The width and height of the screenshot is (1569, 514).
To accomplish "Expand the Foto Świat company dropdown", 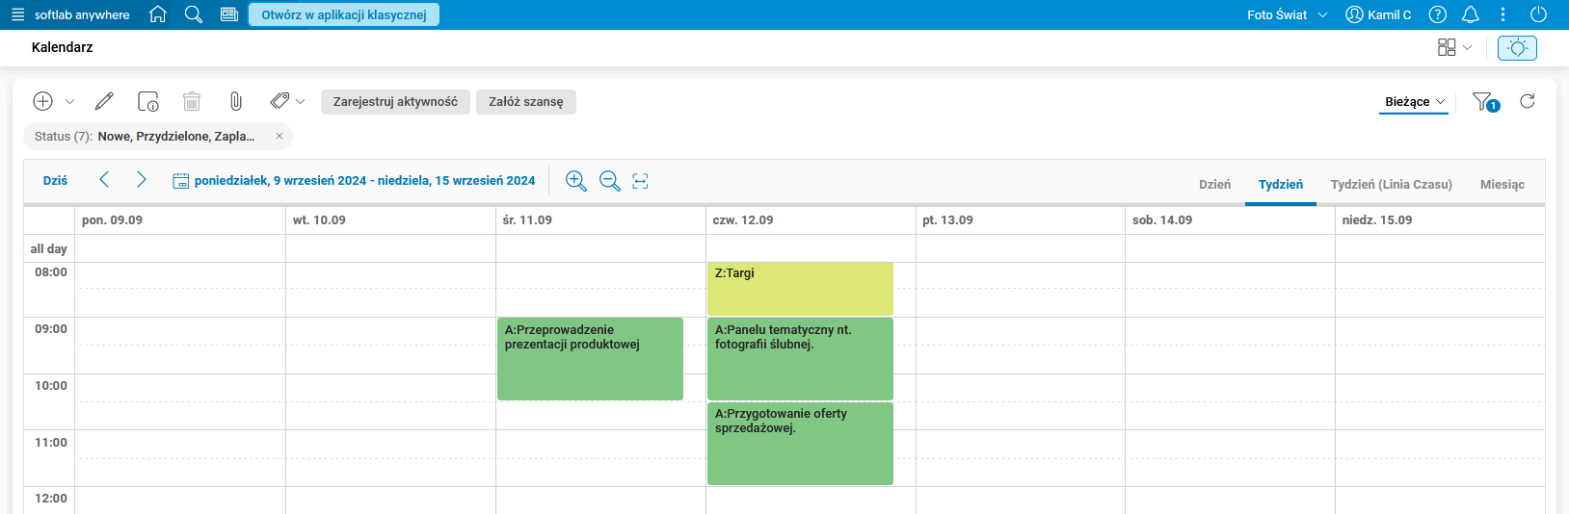I will click(x=1287, y=14).
